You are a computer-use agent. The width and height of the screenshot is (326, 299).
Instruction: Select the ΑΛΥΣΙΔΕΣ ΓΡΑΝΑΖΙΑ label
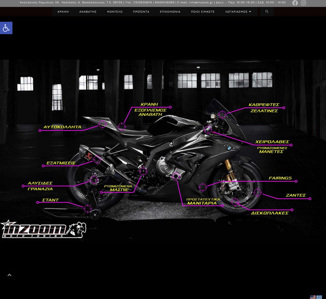[x=40, y=186]
